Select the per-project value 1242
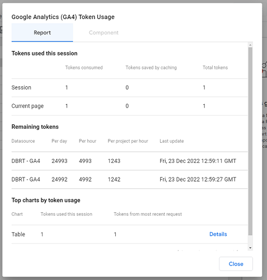The height and width of the screenshot is (280, 267). point(114,179)
